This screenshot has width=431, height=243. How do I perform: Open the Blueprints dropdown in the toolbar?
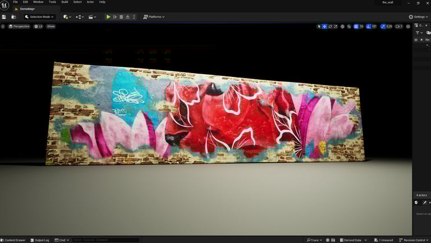point(80,17)
